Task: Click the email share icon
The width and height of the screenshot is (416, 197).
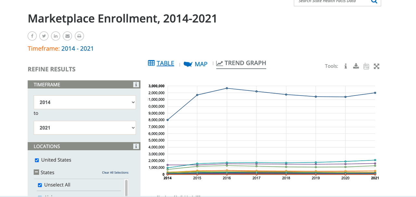Action: point(68,36)
